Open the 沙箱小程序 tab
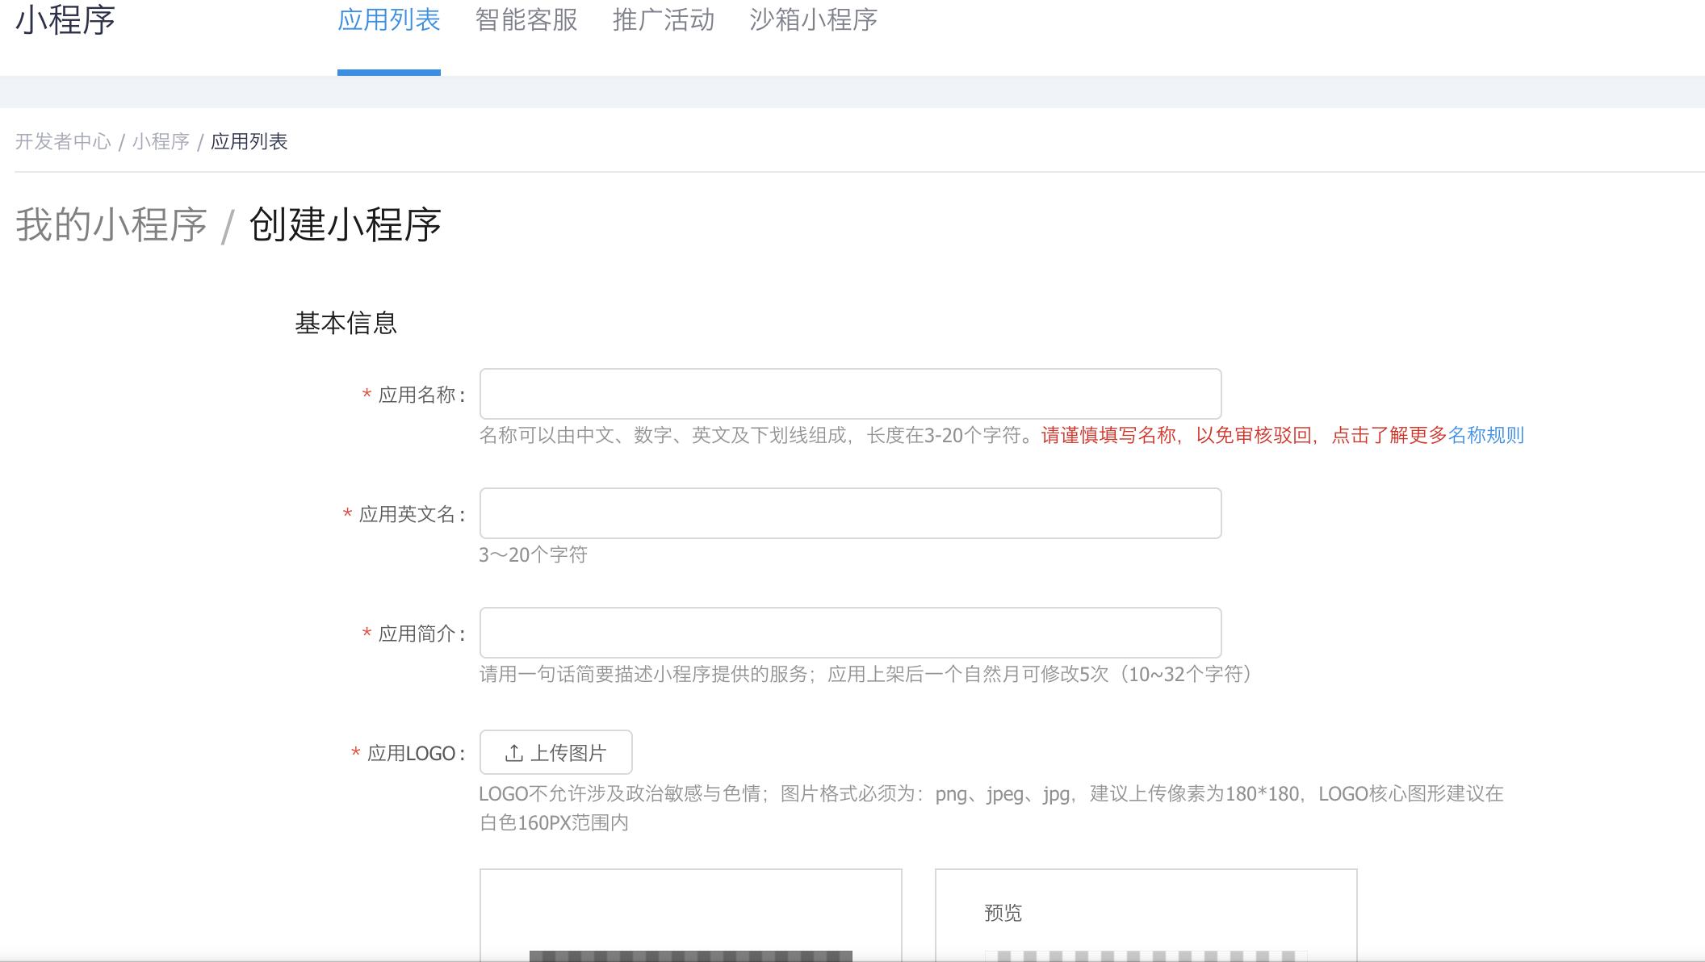 point(813,20)
